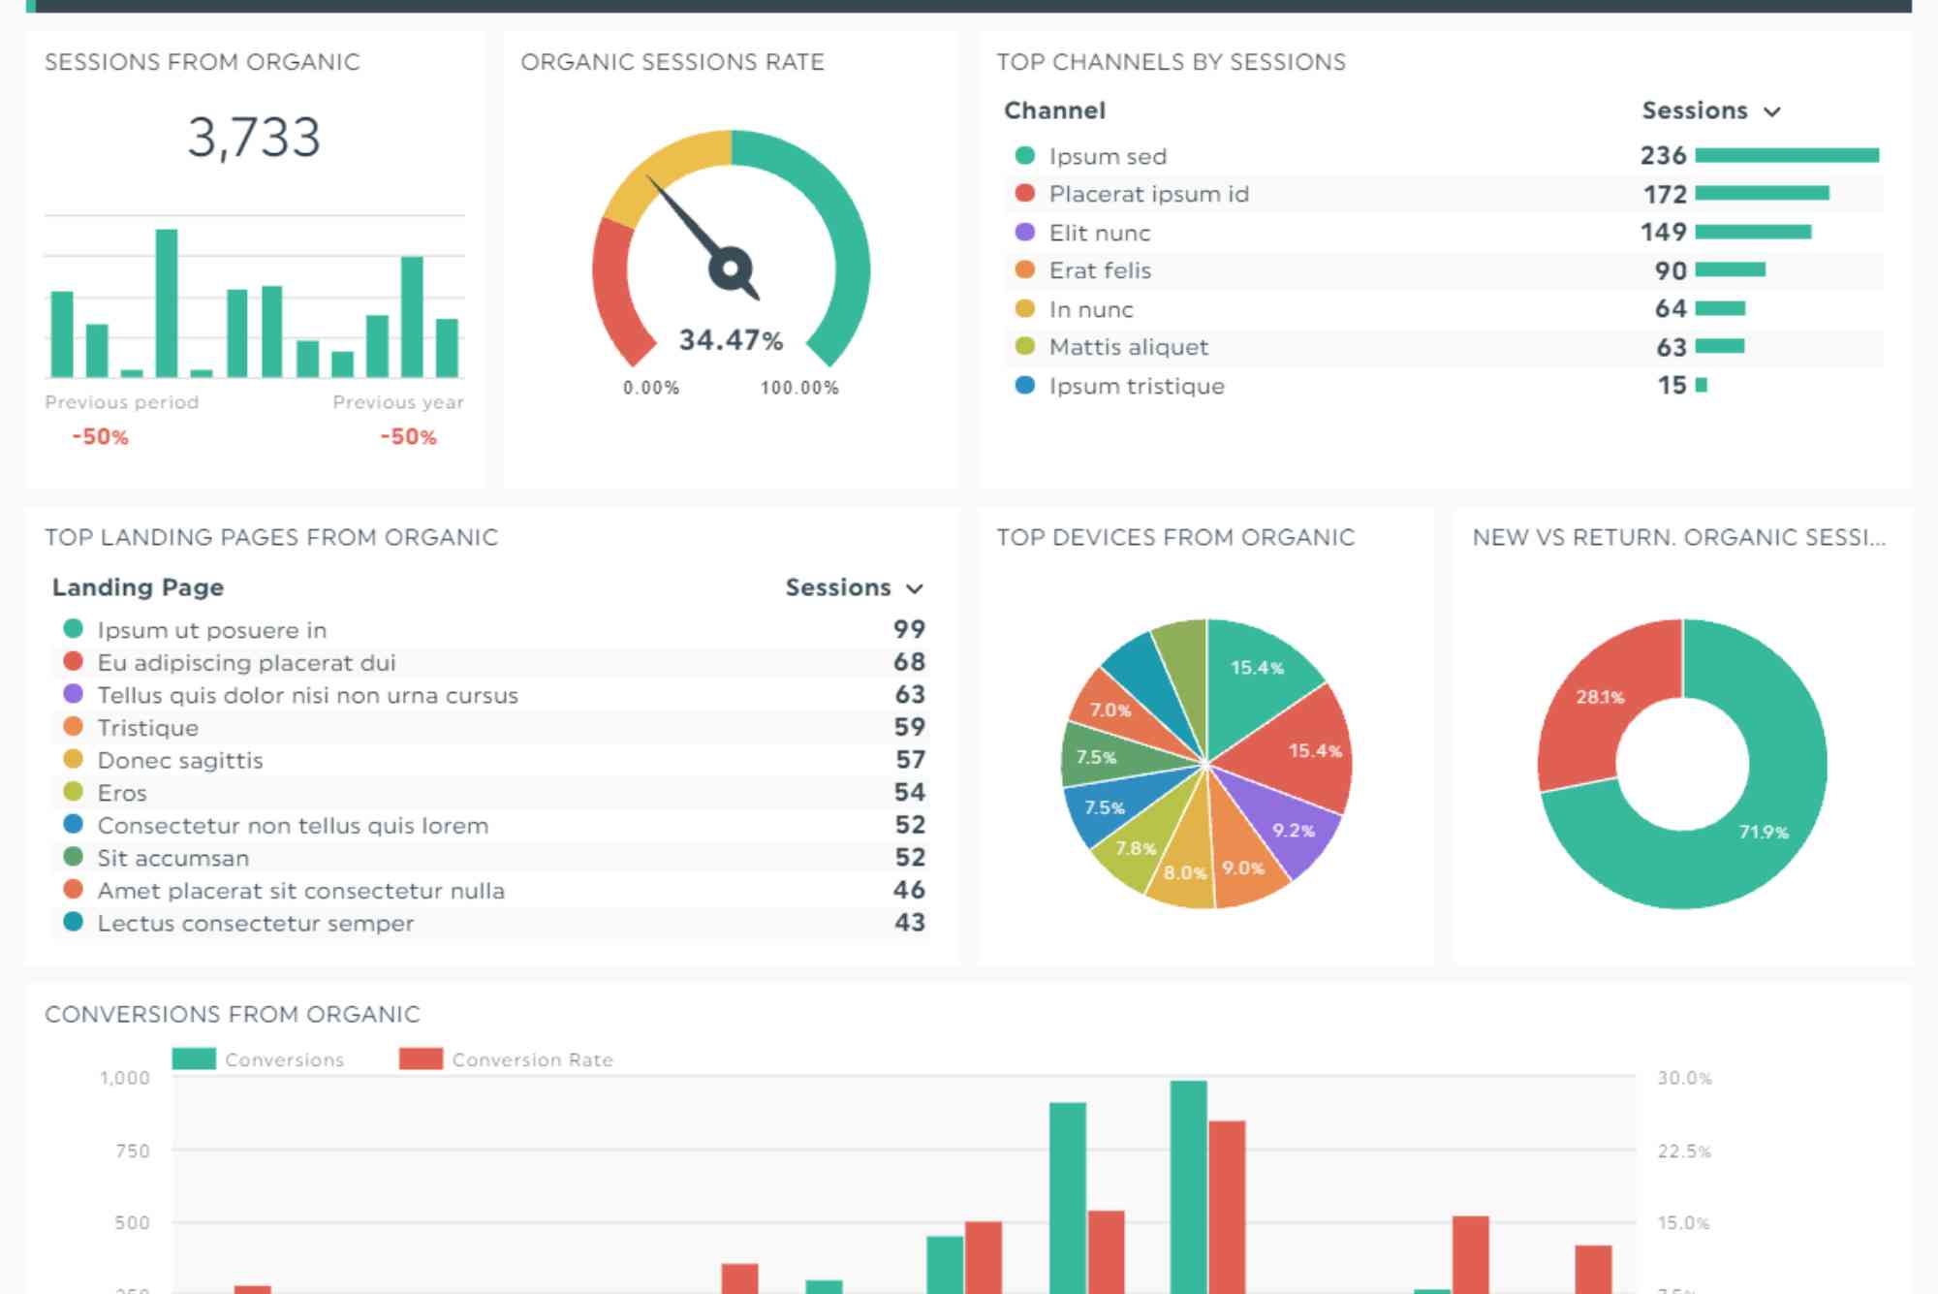This screenshot has height=1294, width=1938.
Task: Toggle the red dot beside Amet placerat sit consectetur nulla
Action: pyautogui.click(x=71, y=890)
